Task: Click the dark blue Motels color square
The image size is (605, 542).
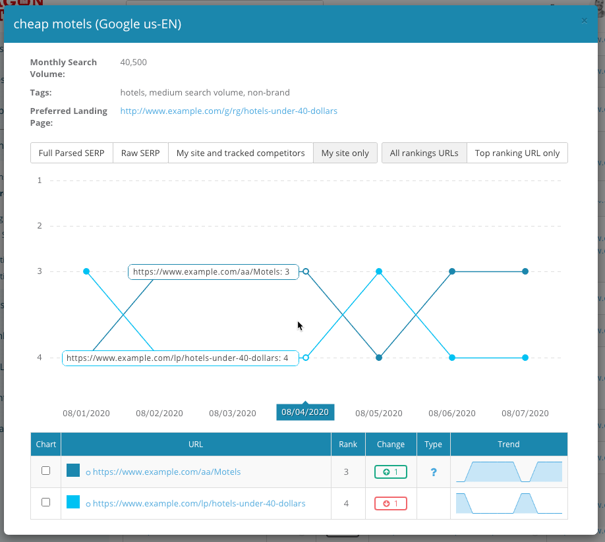Action: tap(73, 470)
